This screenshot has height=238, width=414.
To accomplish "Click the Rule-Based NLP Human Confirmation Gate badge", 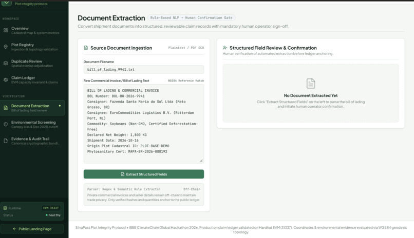I will click(x=192, y=17).
